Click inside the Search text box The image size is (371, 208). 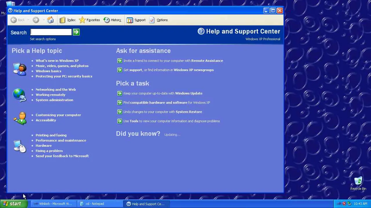51,32
